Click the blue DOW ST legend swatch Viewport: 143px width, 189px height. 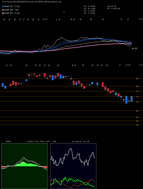click(3, 6)
